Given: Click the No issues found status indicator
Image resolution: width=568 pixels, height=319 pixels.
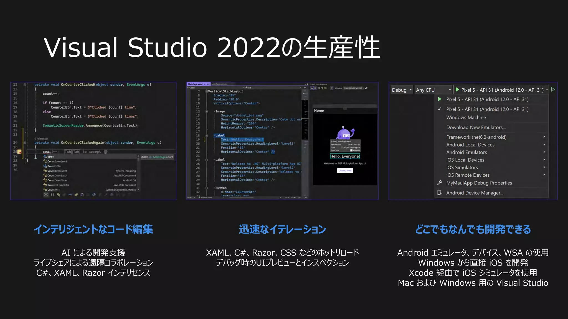Looking at the screenshot, I should point(205,197).
